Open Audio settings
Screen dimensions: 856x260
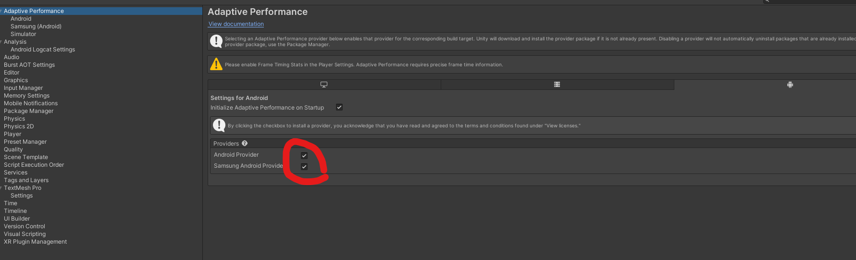coord(12,57)
